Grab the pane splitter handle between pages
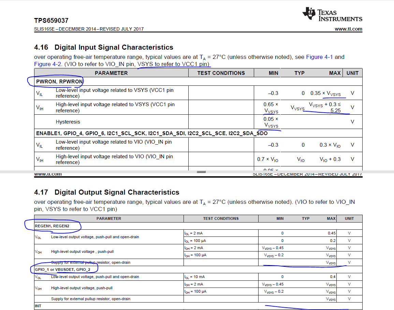 click(x=201, y=172)
